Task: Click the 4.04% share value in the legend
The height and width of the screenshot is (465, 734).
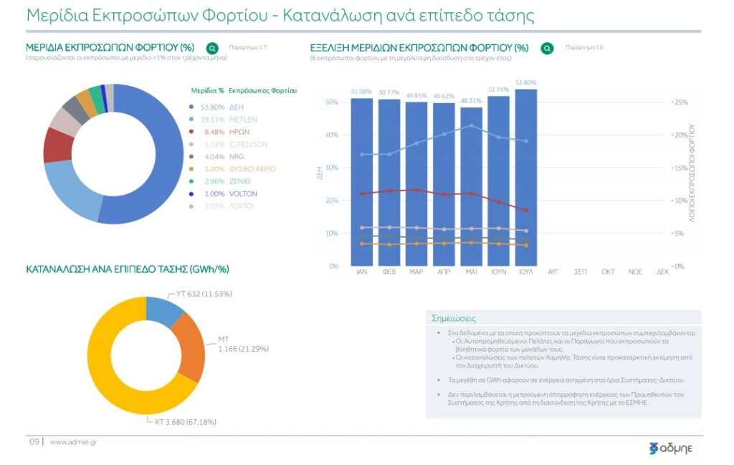Action: coord(214,157)
